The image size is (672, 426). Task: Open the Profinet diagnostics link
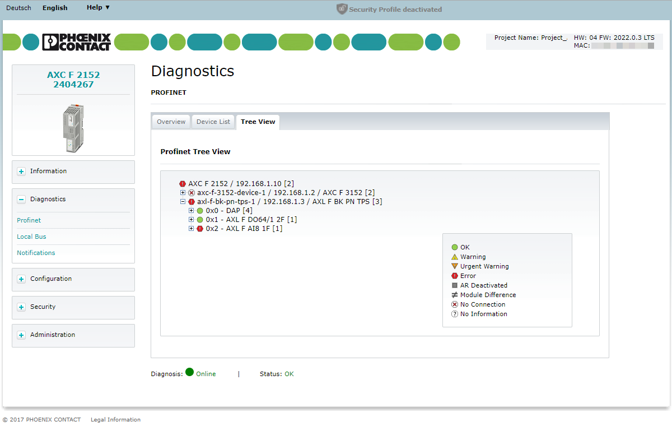tap(29, 220)
